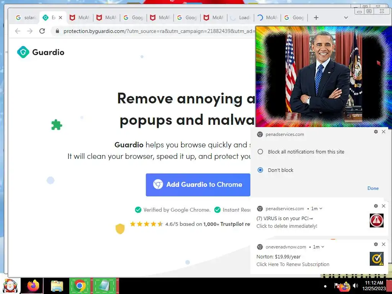
Task: Click the taskbar clock showing 11:12 AM
Action: tap(374, 286)
